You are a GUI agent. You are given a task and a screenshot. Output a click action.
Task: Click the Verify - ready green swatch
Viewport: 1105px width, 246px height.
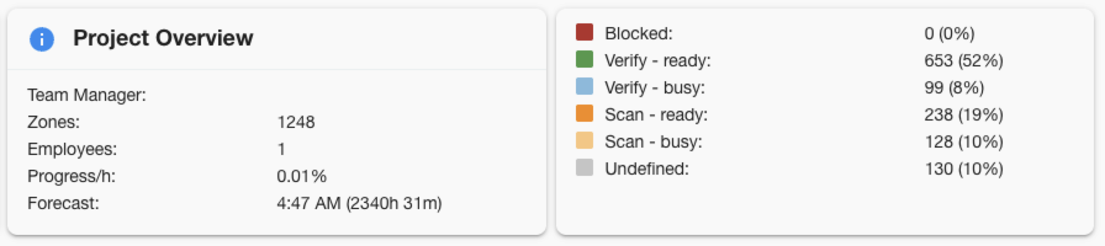point(584,60)
